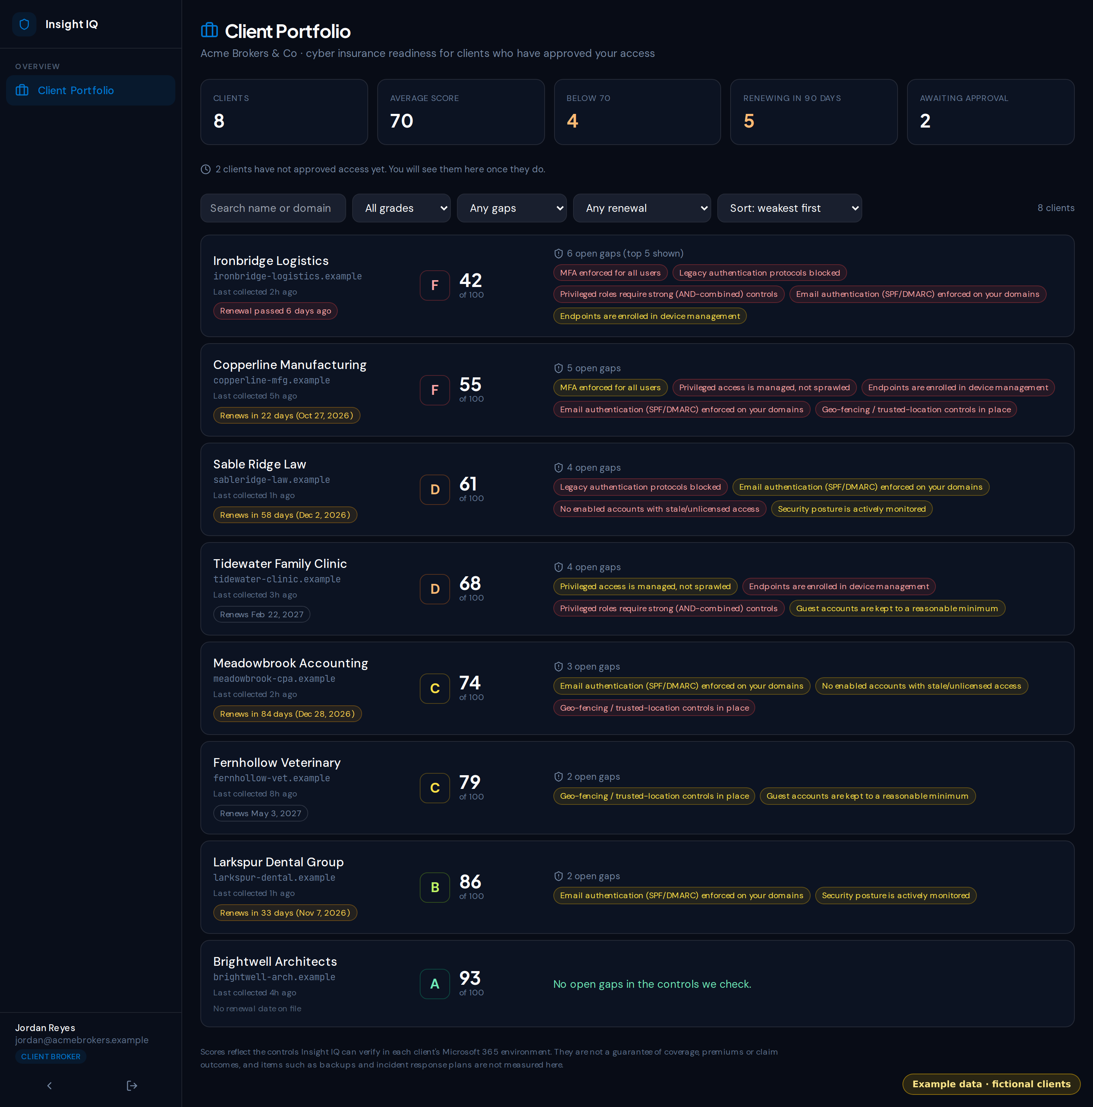
Task: Click the Insight IQ shield logo
Action: coord(24,24)
